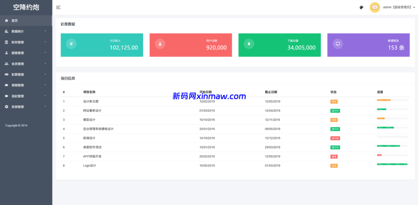Viewport: 418px width, 205px height.
Task: Click the 完成 badge for Logo设计
Action: (x=334, y=166)
